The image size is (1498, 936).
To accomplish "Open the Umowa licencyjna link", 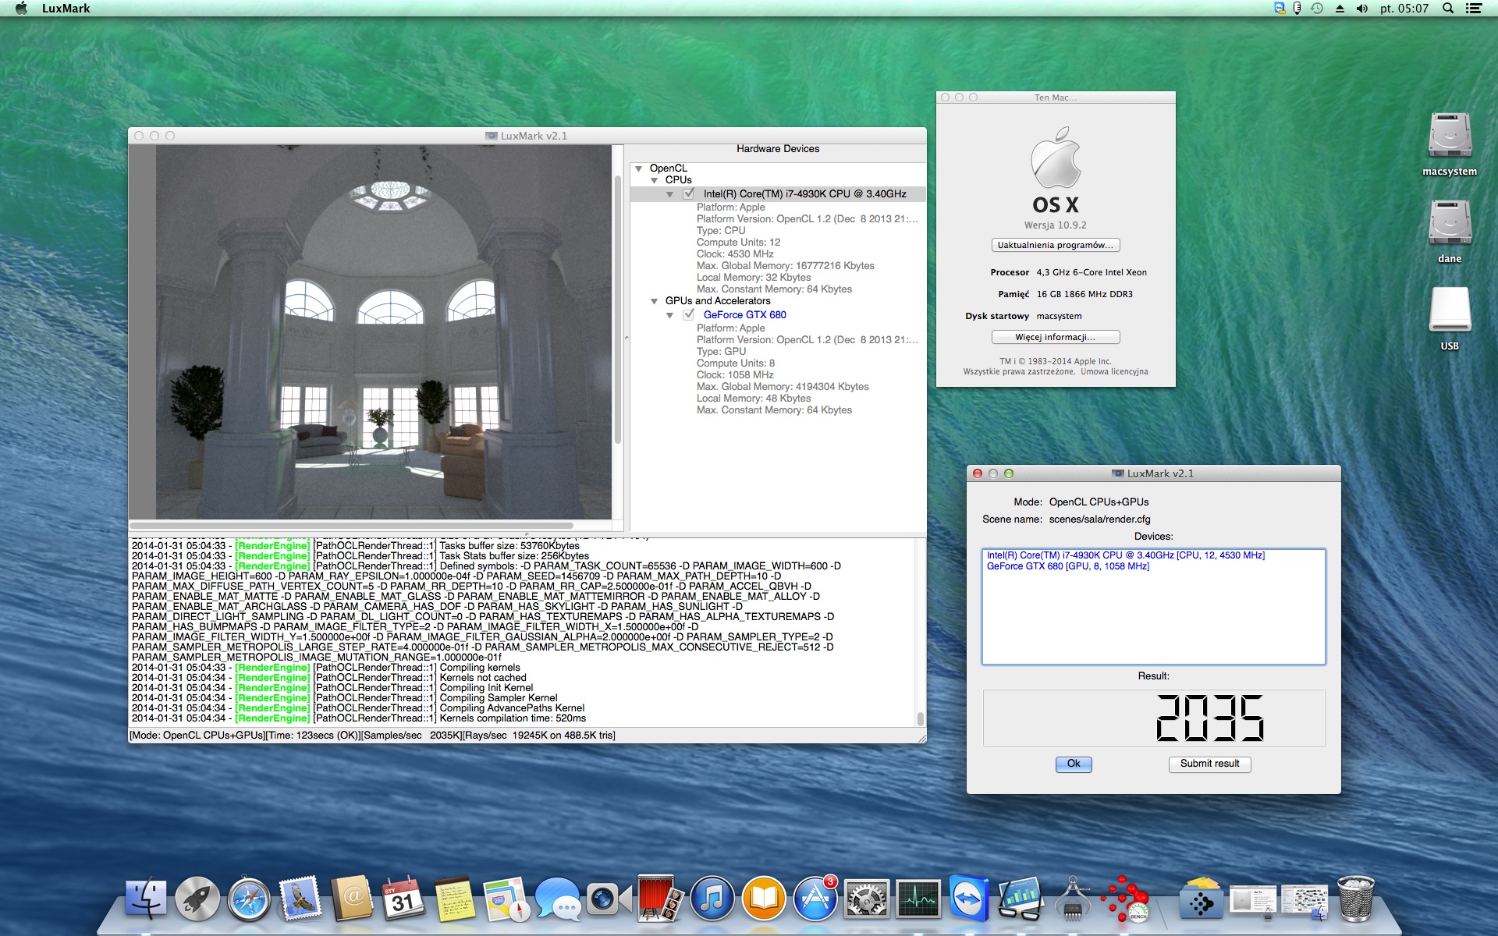I will tap(1114, 372).
